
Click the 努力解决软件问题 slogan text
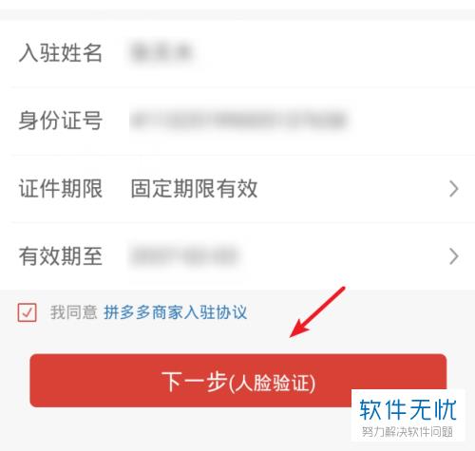click(408, 432)
